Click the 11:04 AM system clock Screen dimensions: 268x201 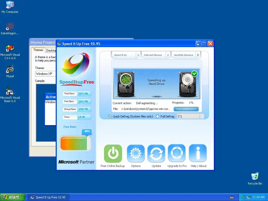coord(258,197)
